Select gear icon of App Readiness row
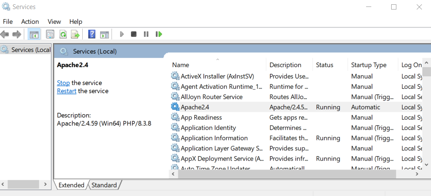Image resolution: width=431 pixels, height=196 pixels. (175, 117)
